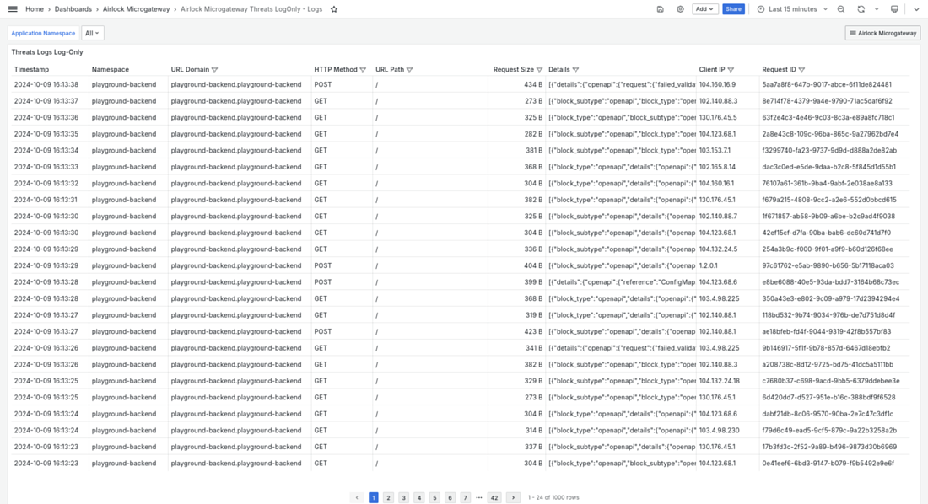Open dashboard settings gear icon
928x504 pixels.
[680, 9]
